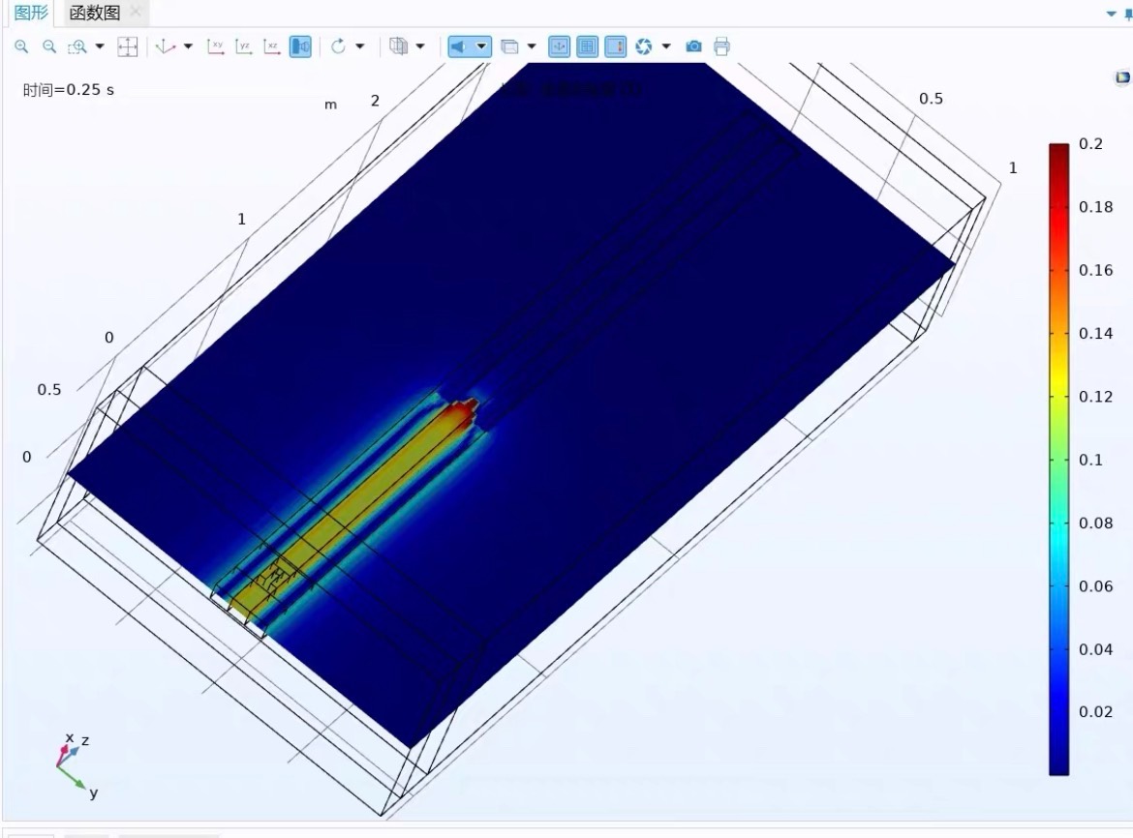Image resolution: width=1133 pixels, height=838 pixels.
Task: Switch to the xy plane view
Action: coord(215,46)
